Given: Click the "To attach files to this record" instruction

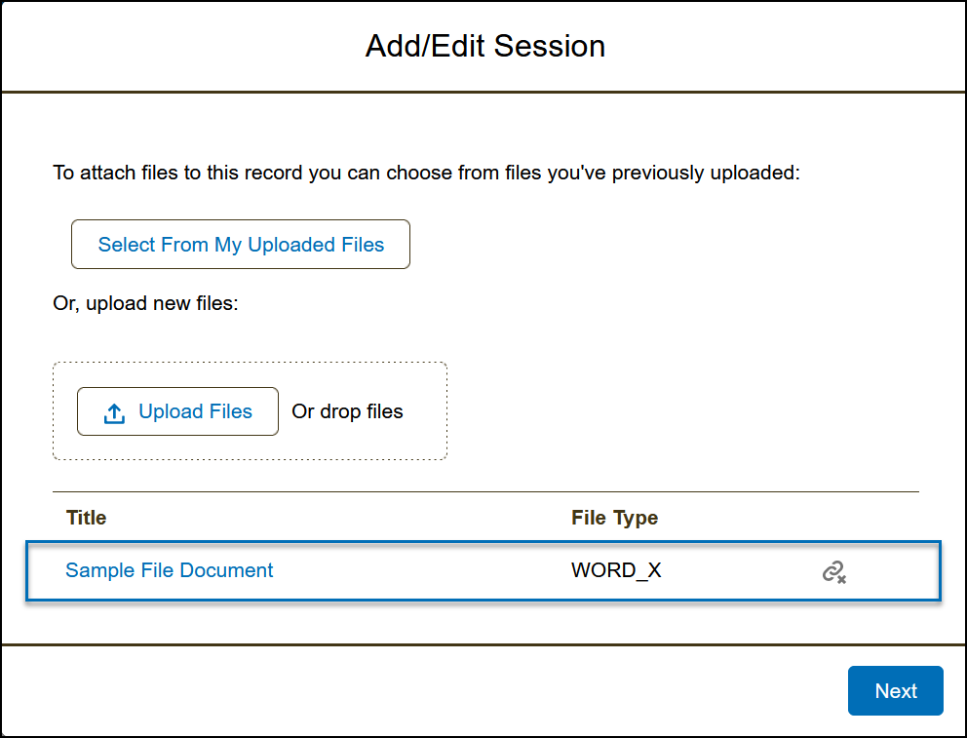Looking at the screenshot, I should coord(426,174).
